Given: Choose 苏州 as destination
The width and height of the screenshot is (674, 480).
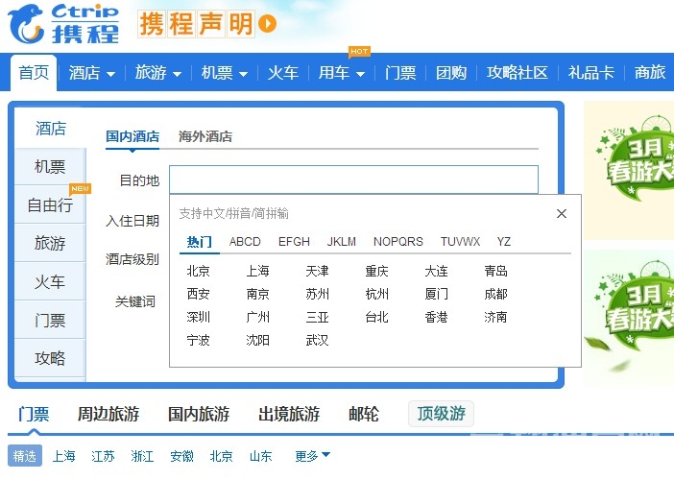Looking at the screenshot, I should pyautogui.click(x=317, y=294).
